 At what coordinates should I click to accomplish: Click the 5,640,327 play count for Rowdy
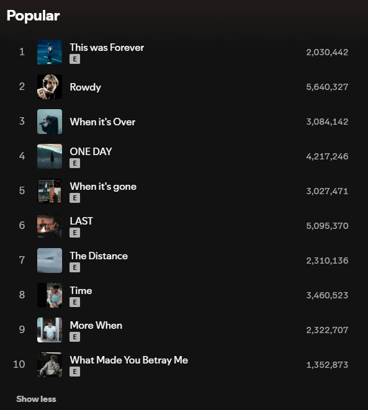[x=327, y=87]
